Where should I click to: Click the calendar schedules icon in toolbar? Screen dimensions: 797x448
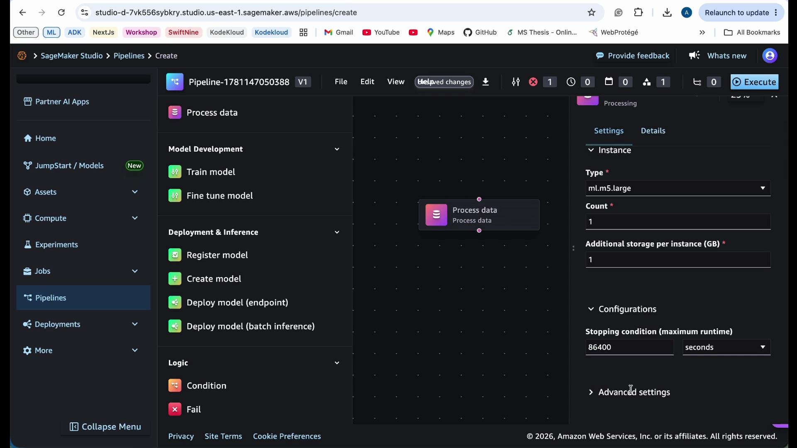click(609, 82)
